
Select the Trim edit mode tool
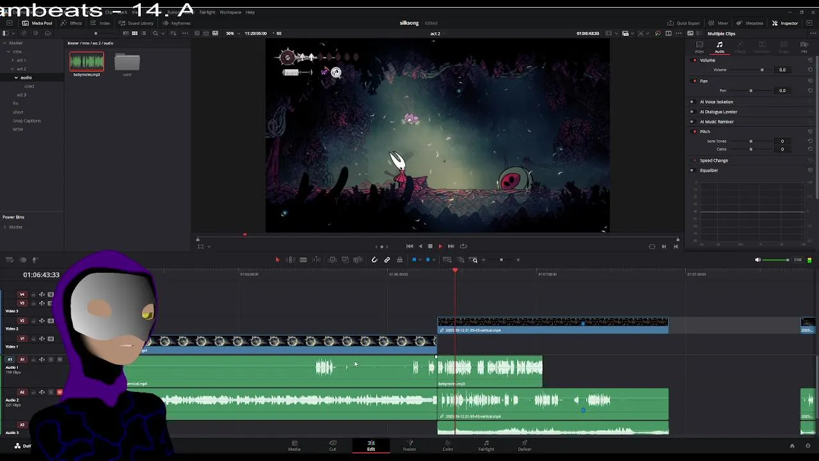[x=290, y=259]
